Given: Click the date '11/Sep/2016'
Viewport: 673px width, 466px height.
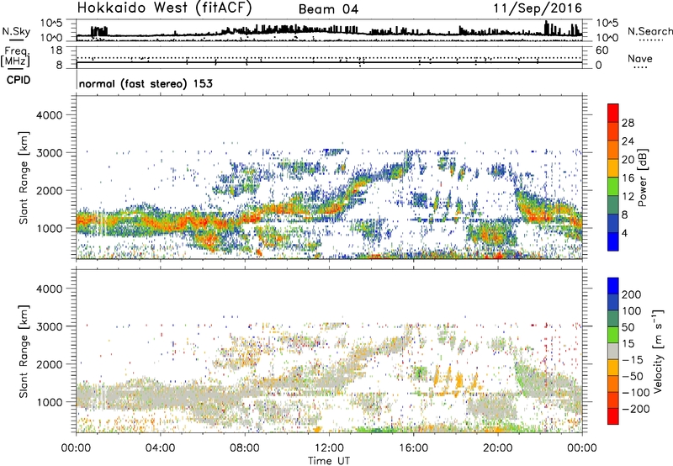Looking at the screenshot, I should click(x=538, y=8).
